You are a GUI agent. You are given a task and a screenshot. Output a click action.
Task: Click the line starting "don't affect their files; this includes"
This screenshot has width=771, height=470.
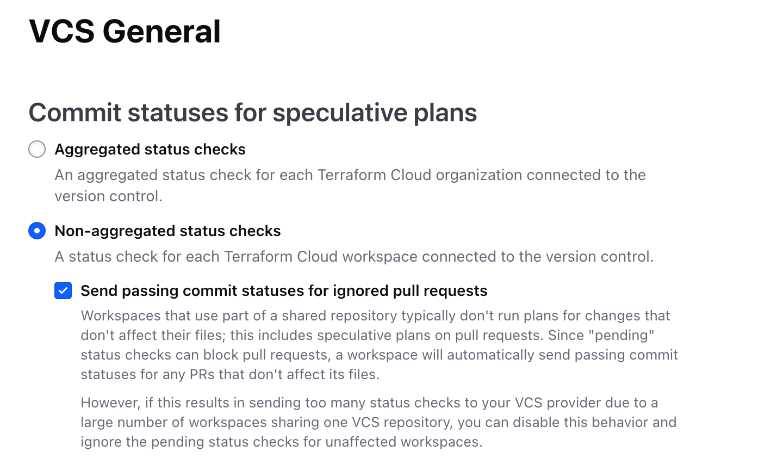[x=367, y=336]
